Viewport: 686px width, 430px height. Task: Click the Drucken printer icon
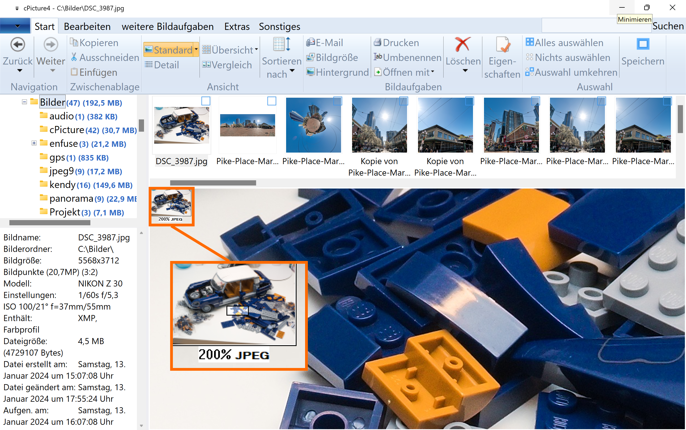pyautogui.click(x=378, y=43)
